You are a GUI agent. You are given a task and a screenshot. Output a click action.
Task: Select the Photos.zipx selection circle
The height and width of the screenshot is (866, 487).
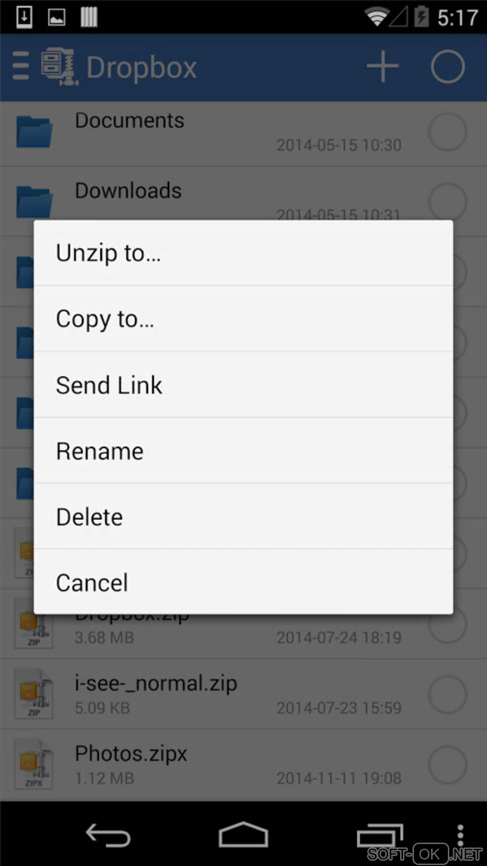pyautogui.click(x=447, y=764)
